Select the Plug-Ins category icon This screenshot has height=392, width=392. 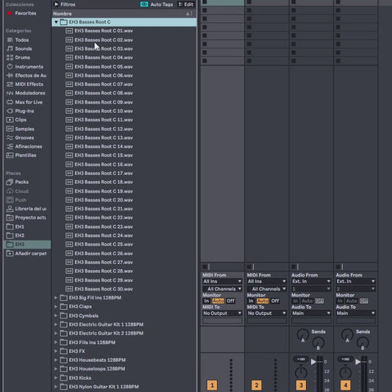[x=10, y=111]
